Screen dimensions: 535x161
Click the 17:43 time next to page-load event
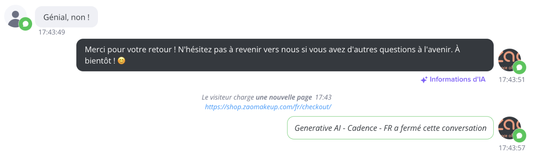click(323, 97)
